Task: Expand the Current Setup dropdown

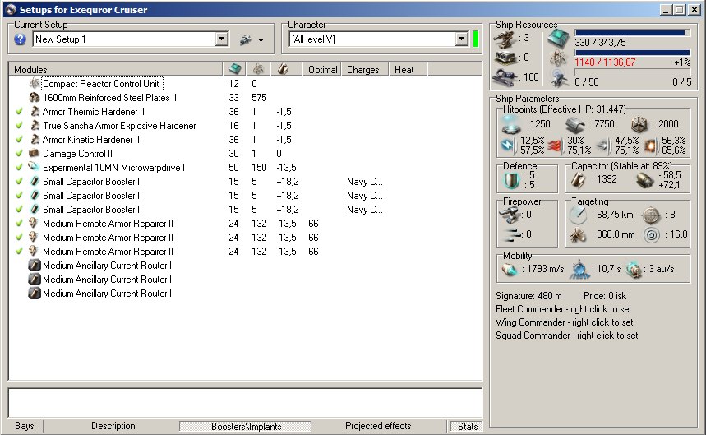Action: (222, 39)
